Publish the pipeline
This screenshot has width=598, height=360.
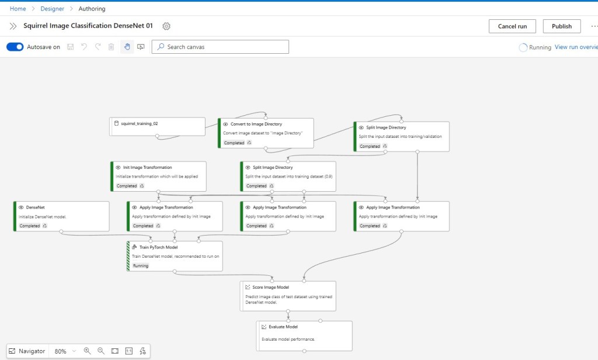click(x=561, y=26)
